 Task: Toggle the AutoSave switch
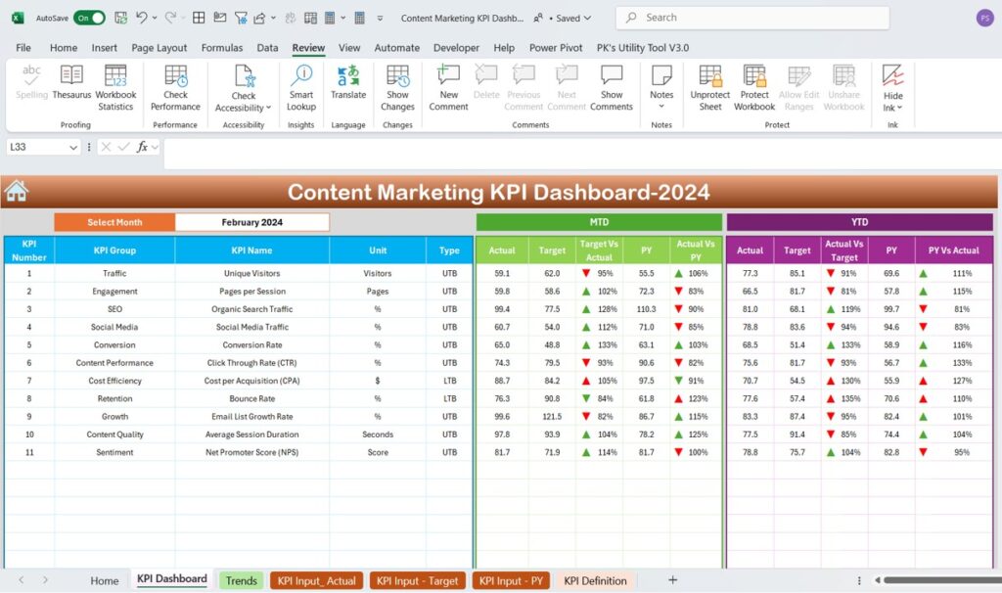tap(89, 18)
